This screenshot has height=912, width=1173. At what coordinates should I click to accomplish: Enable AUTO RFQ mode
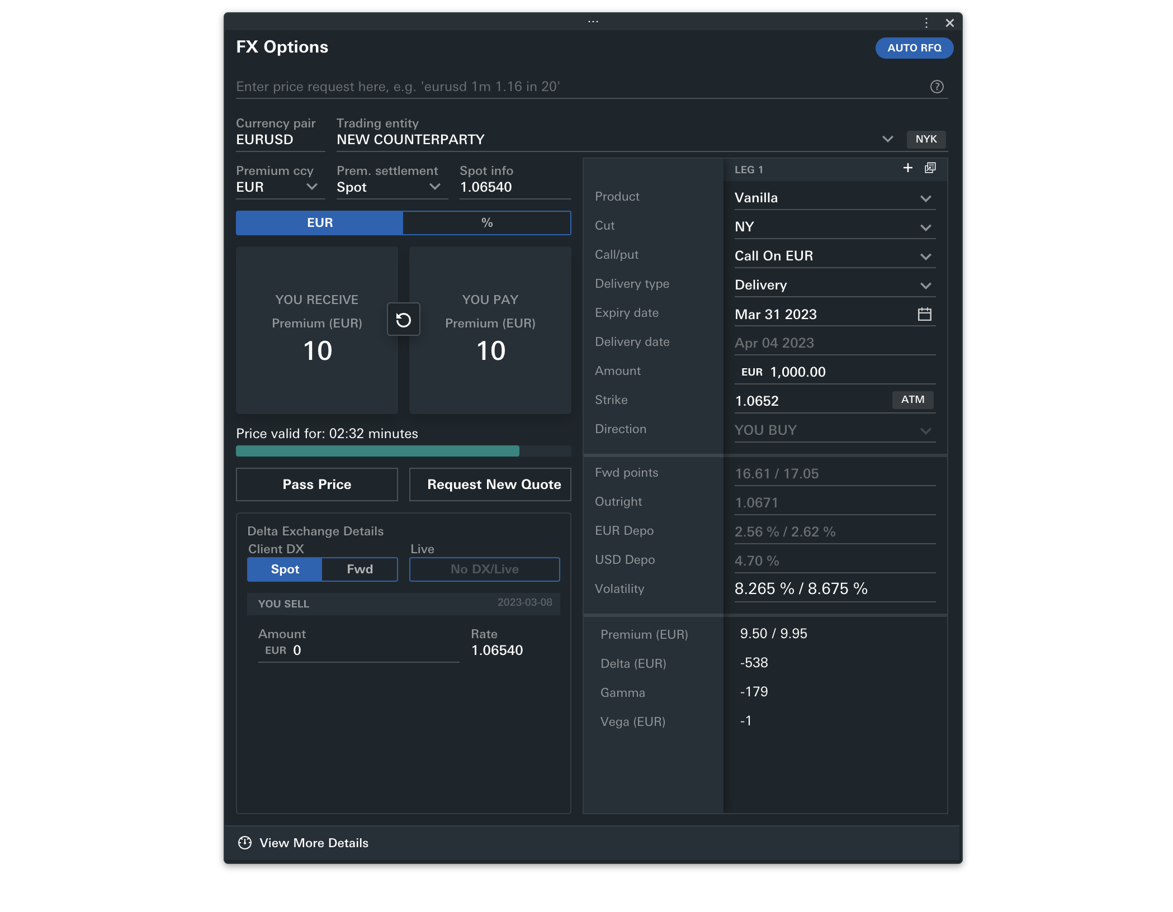tap(914, 48)
